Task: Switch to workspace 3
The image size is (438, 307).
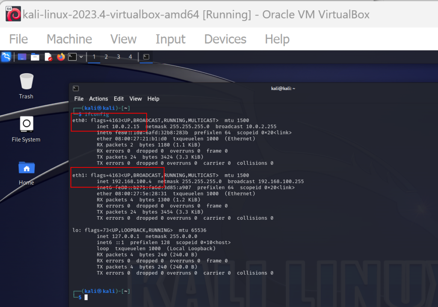Action: click(x=118, y=57)
